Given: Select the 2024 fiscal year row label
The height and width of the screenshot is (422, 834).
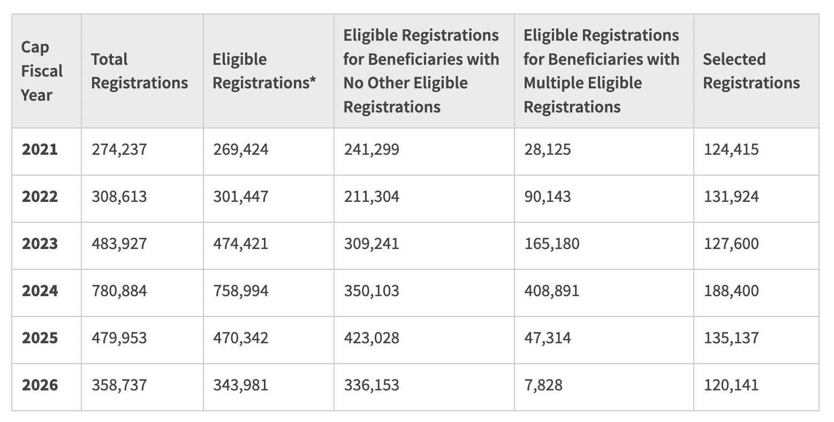Looking at the screenshot, I should (x=40, y=291).
